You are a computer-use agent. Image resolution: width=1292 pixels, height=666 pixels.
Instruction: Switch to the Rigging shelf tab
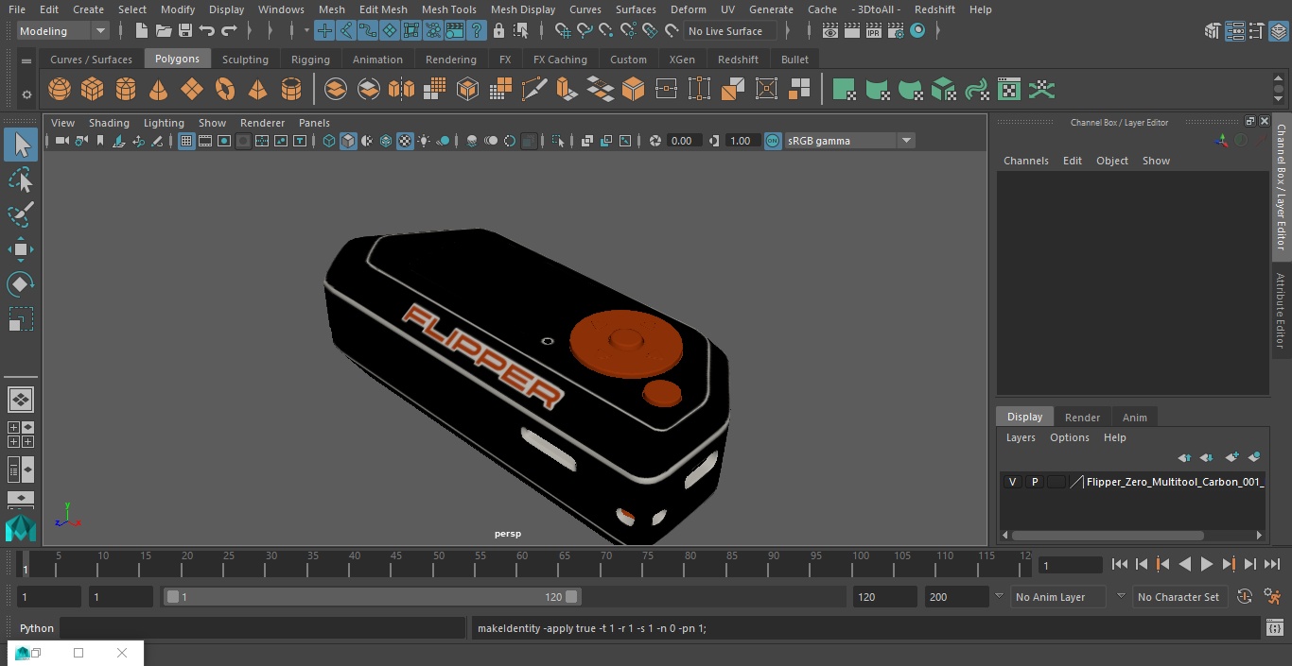[310, 60]
